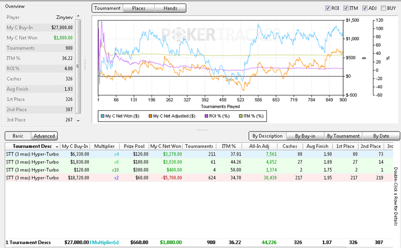Switch to Advanced report view

click(x=44, y=136)
